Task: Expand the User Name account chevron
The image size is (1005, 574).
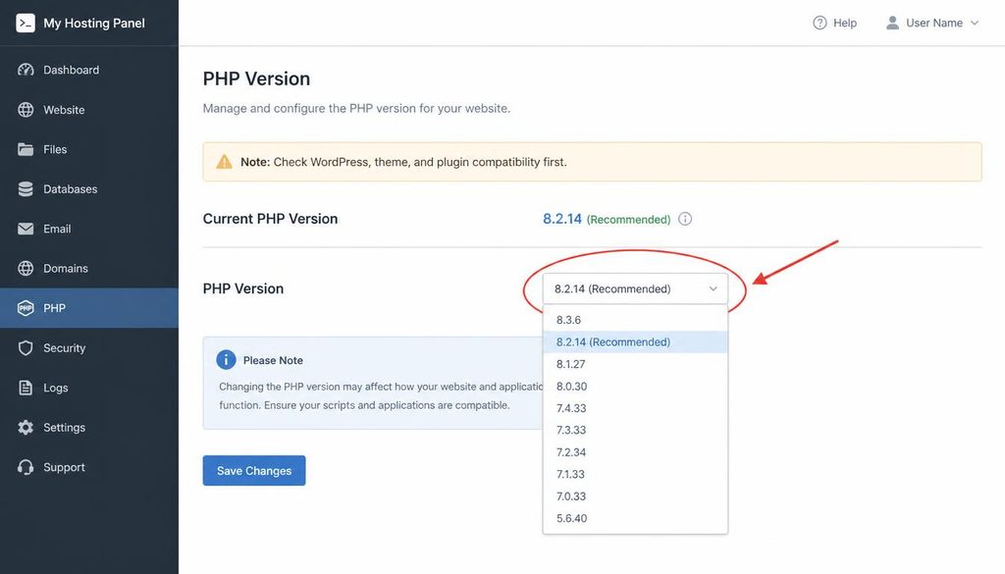Action: (x=975, y=24)
